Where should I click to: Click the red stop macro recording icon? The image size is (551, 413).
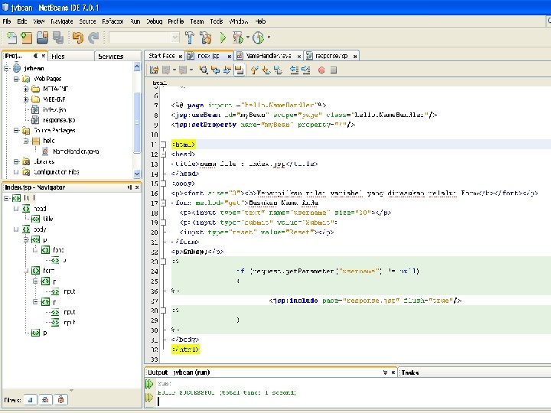click(321, 70)
